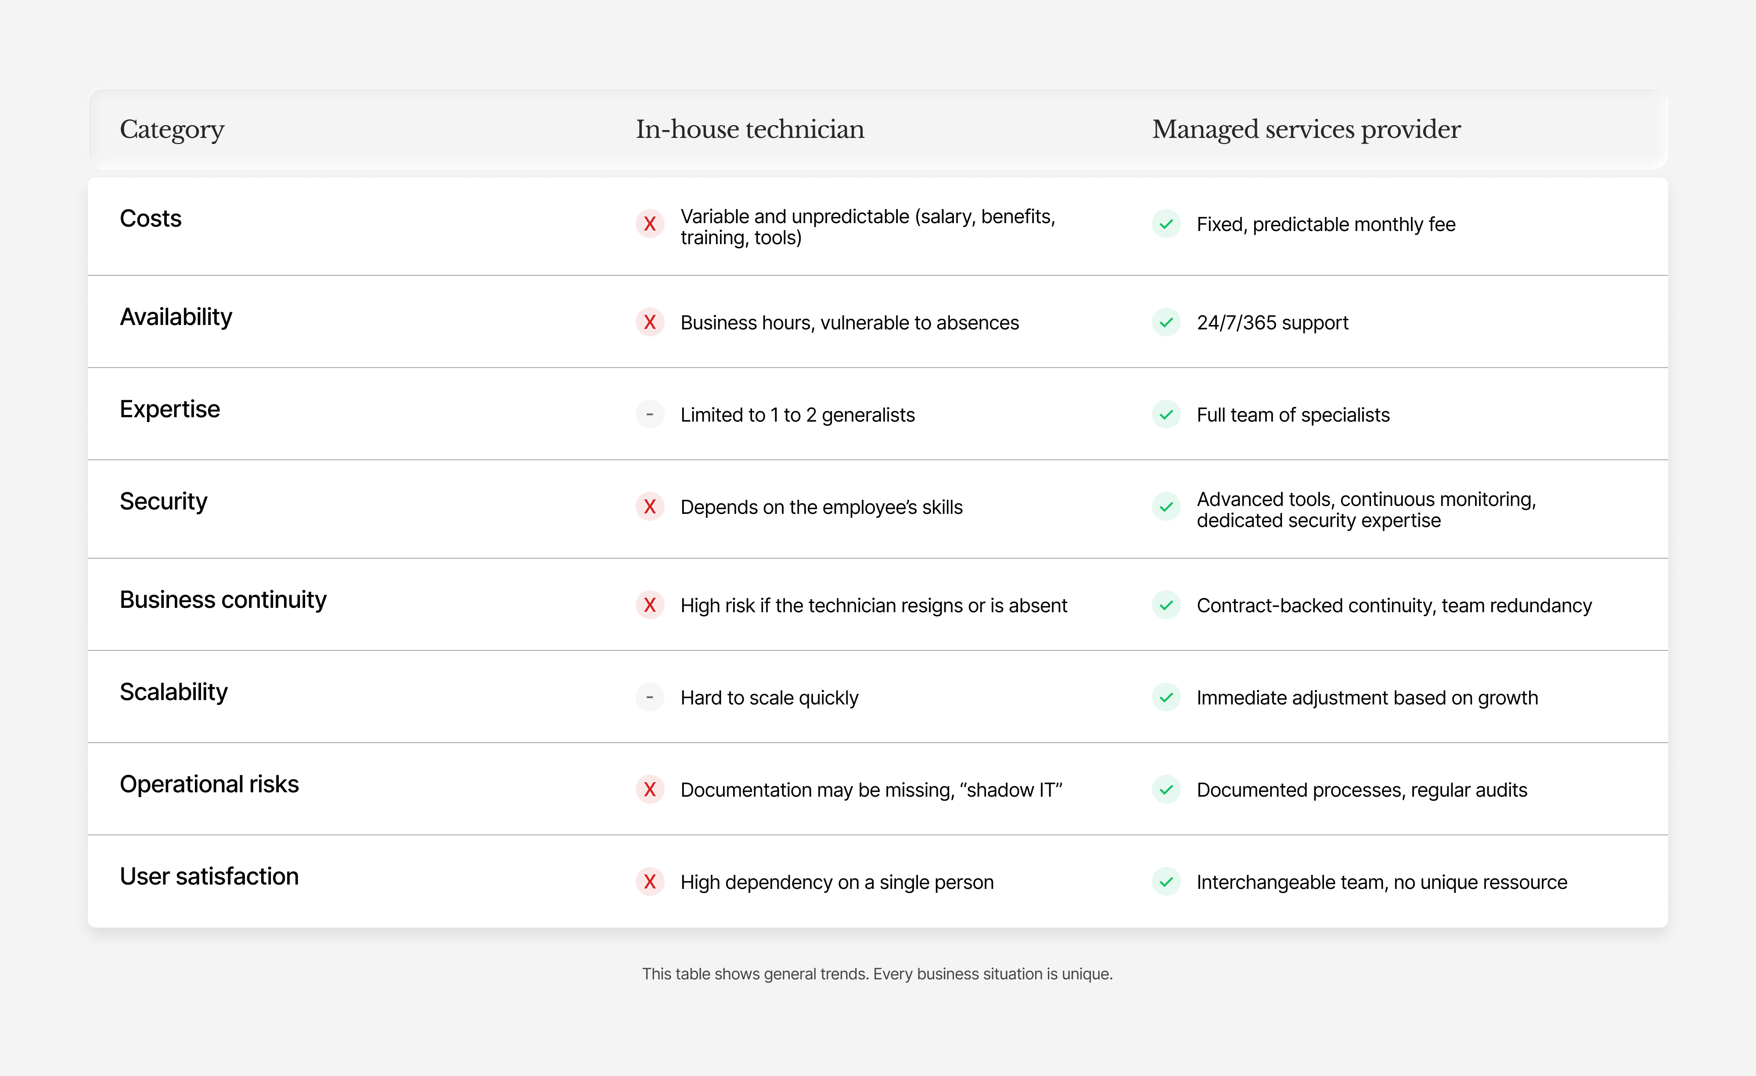This screenshot has width=1756, height=1076.
Task: Select the Managed services provider column header
Action: point(1306,129)
